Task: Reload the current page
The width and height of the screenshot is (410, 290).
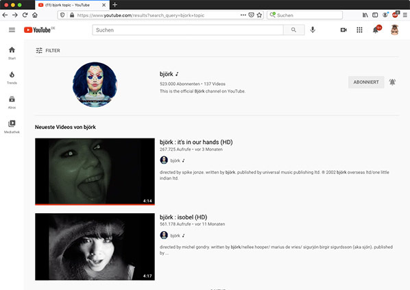Action: point(25,15)
